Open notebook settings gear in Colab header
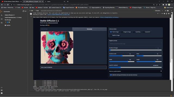Viewport: 174px width, 97px height. tap(168, 11)
